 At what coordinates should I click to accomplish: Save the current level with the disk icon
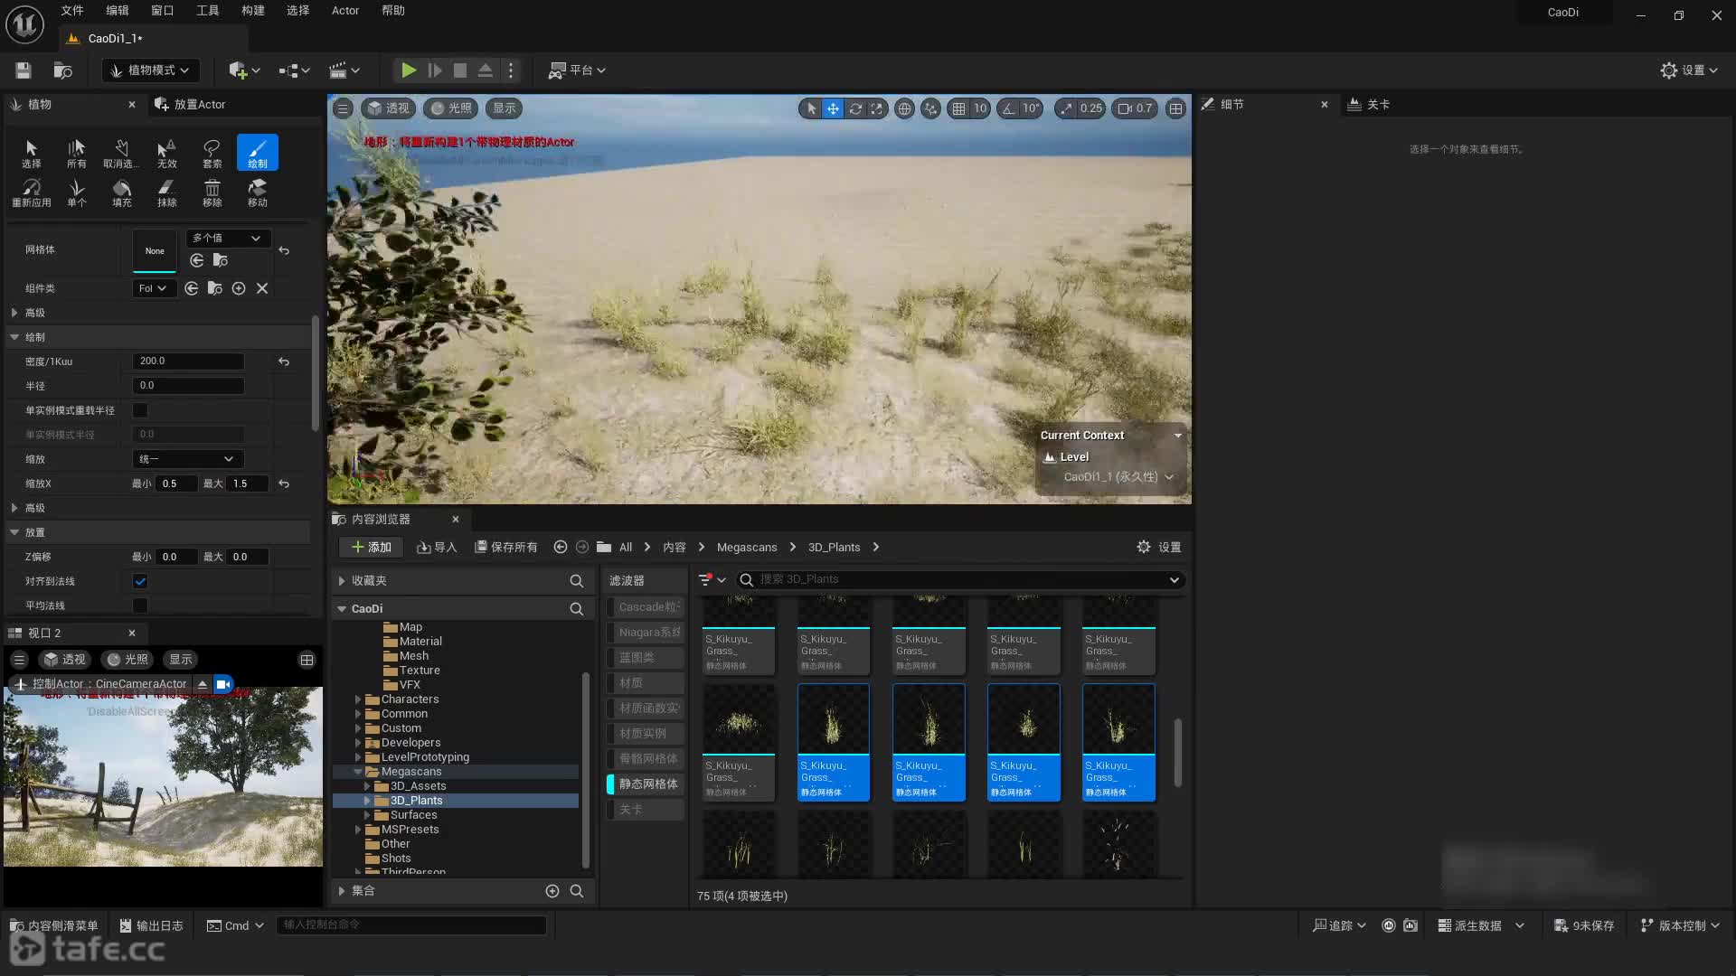pyautogui.click(x=24, y=70)
